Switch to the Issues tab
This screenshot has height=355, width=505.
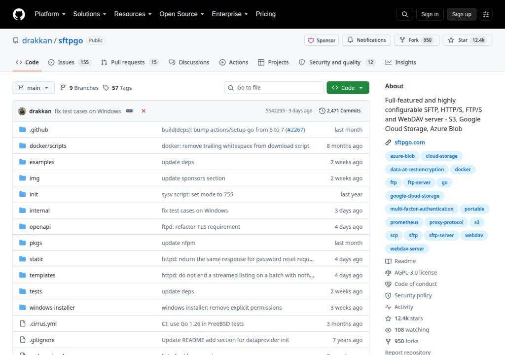tap(69, 62)
